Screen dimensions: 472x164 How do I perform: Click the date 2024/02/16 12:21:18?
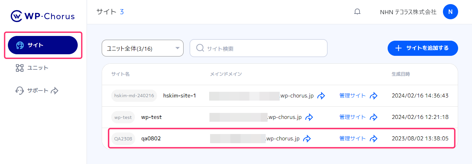tap(420, 117)
